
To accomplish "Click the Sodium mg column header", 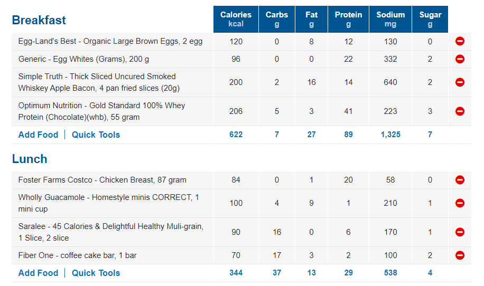I will point(390,20).
